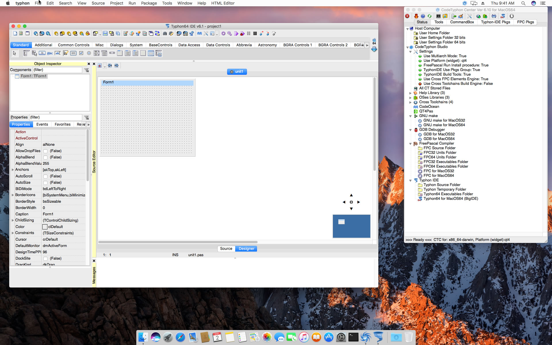Switch to the Dialogs palette tab
The image size is (552, 345).
(116, 45)
